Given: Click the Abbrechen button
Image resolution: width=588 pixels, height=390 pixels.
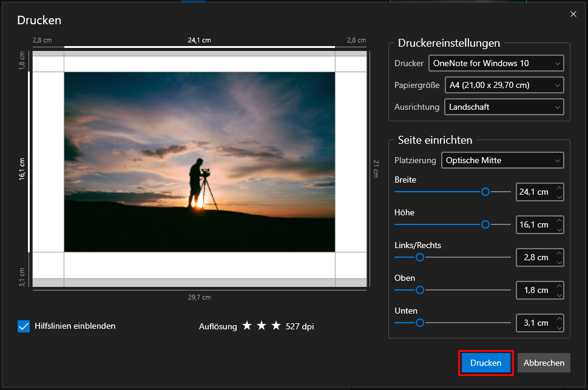Looking at the screenshot, I should pyautogui.click(x=544, y=363).
